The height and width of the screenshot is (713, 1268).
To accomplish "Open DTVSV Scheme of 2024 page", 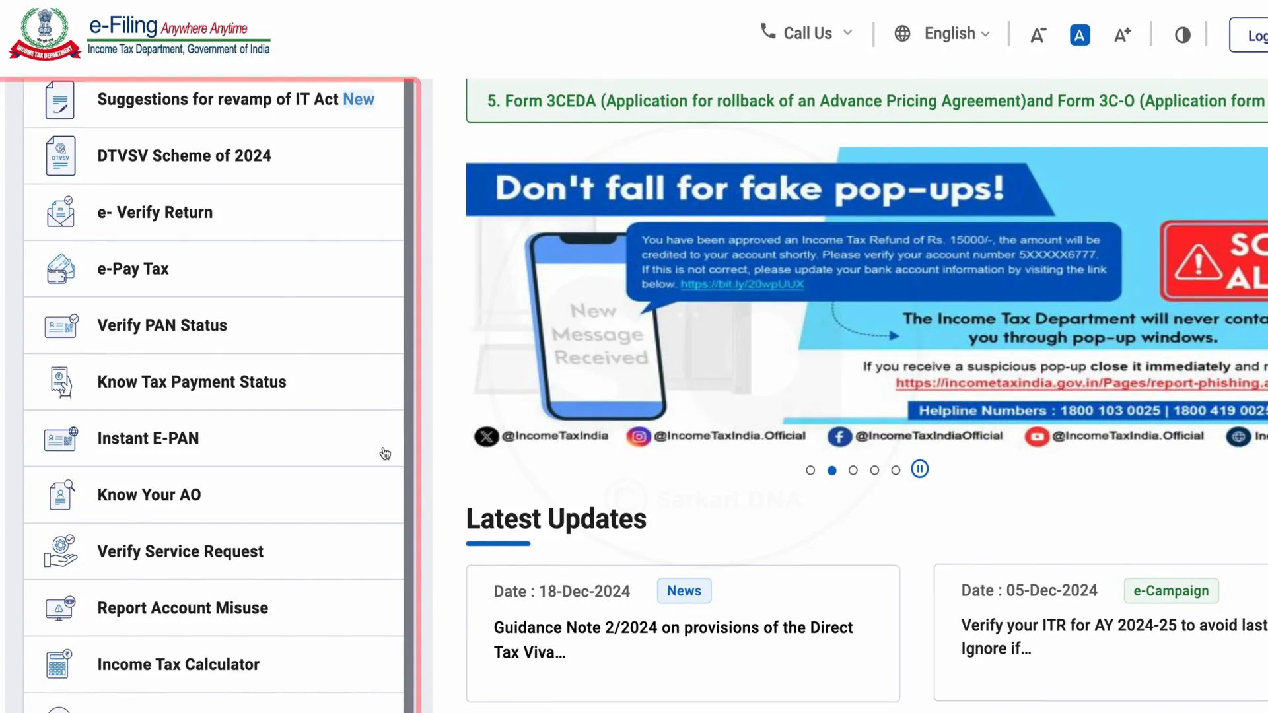I will point(184,155).
